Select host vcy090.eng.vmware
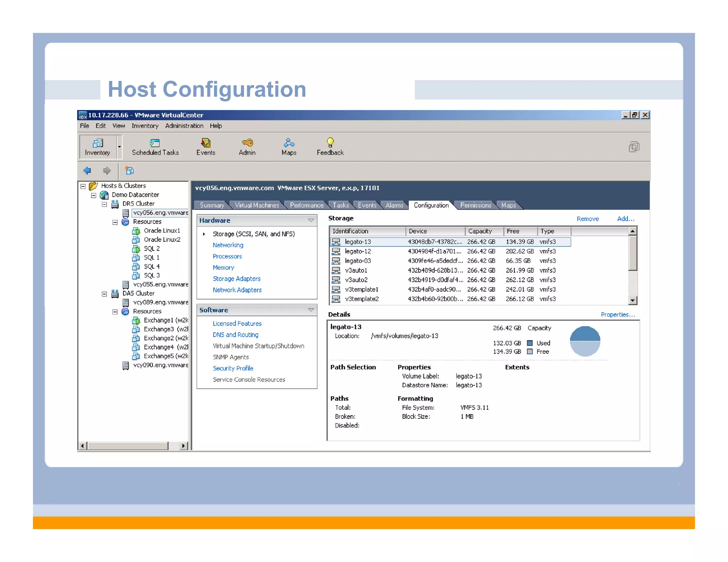 pos(161,365)
